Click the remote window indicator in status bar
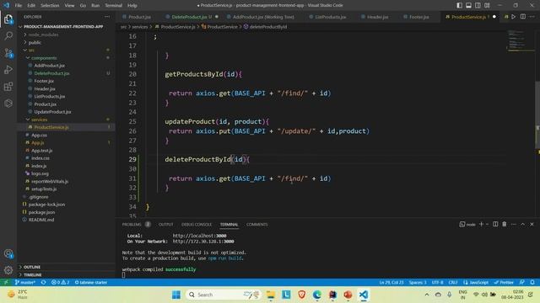This screenshot has height=303, width=540. click(6, 282)
